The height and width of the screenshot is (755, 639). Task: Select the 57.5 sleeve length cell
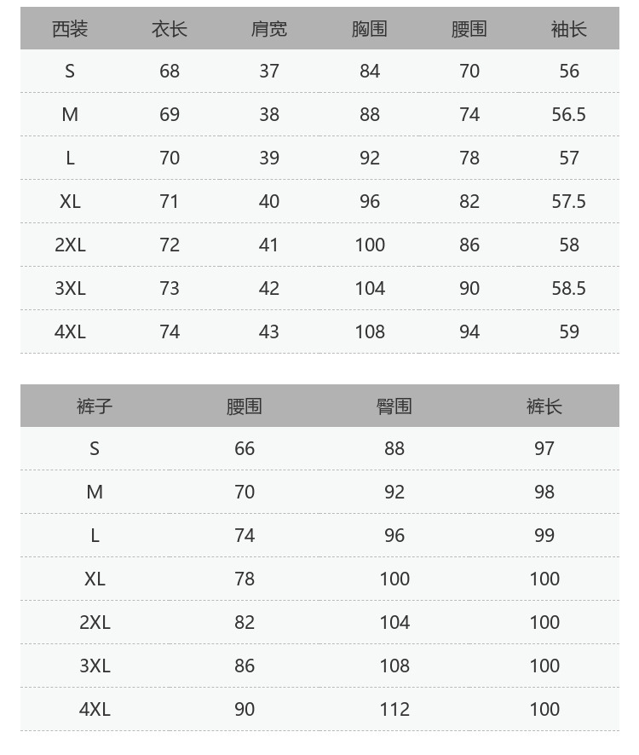[568, 201]
